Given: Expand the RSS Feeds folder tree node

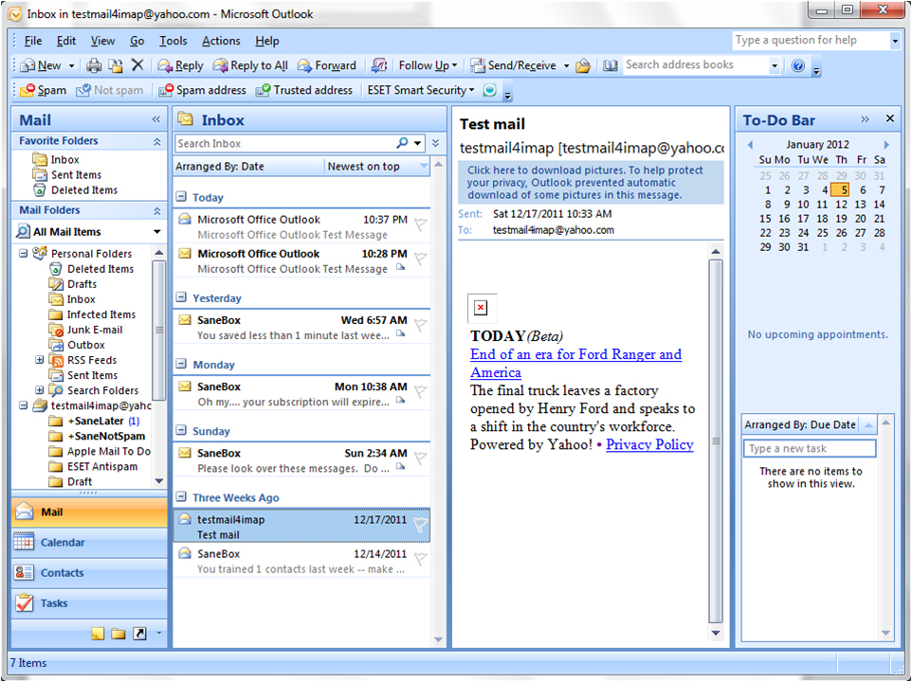Looking at the screenshot, I should click(x=40, y=360).
